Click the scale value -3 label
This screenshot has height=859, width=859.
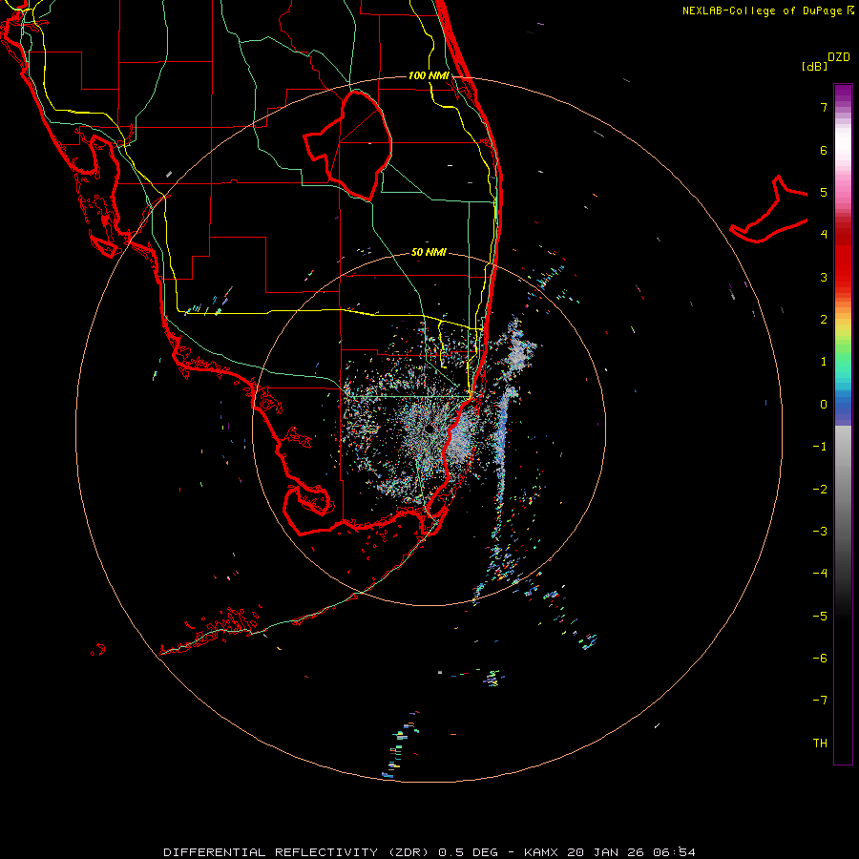[x=820, y=532]
